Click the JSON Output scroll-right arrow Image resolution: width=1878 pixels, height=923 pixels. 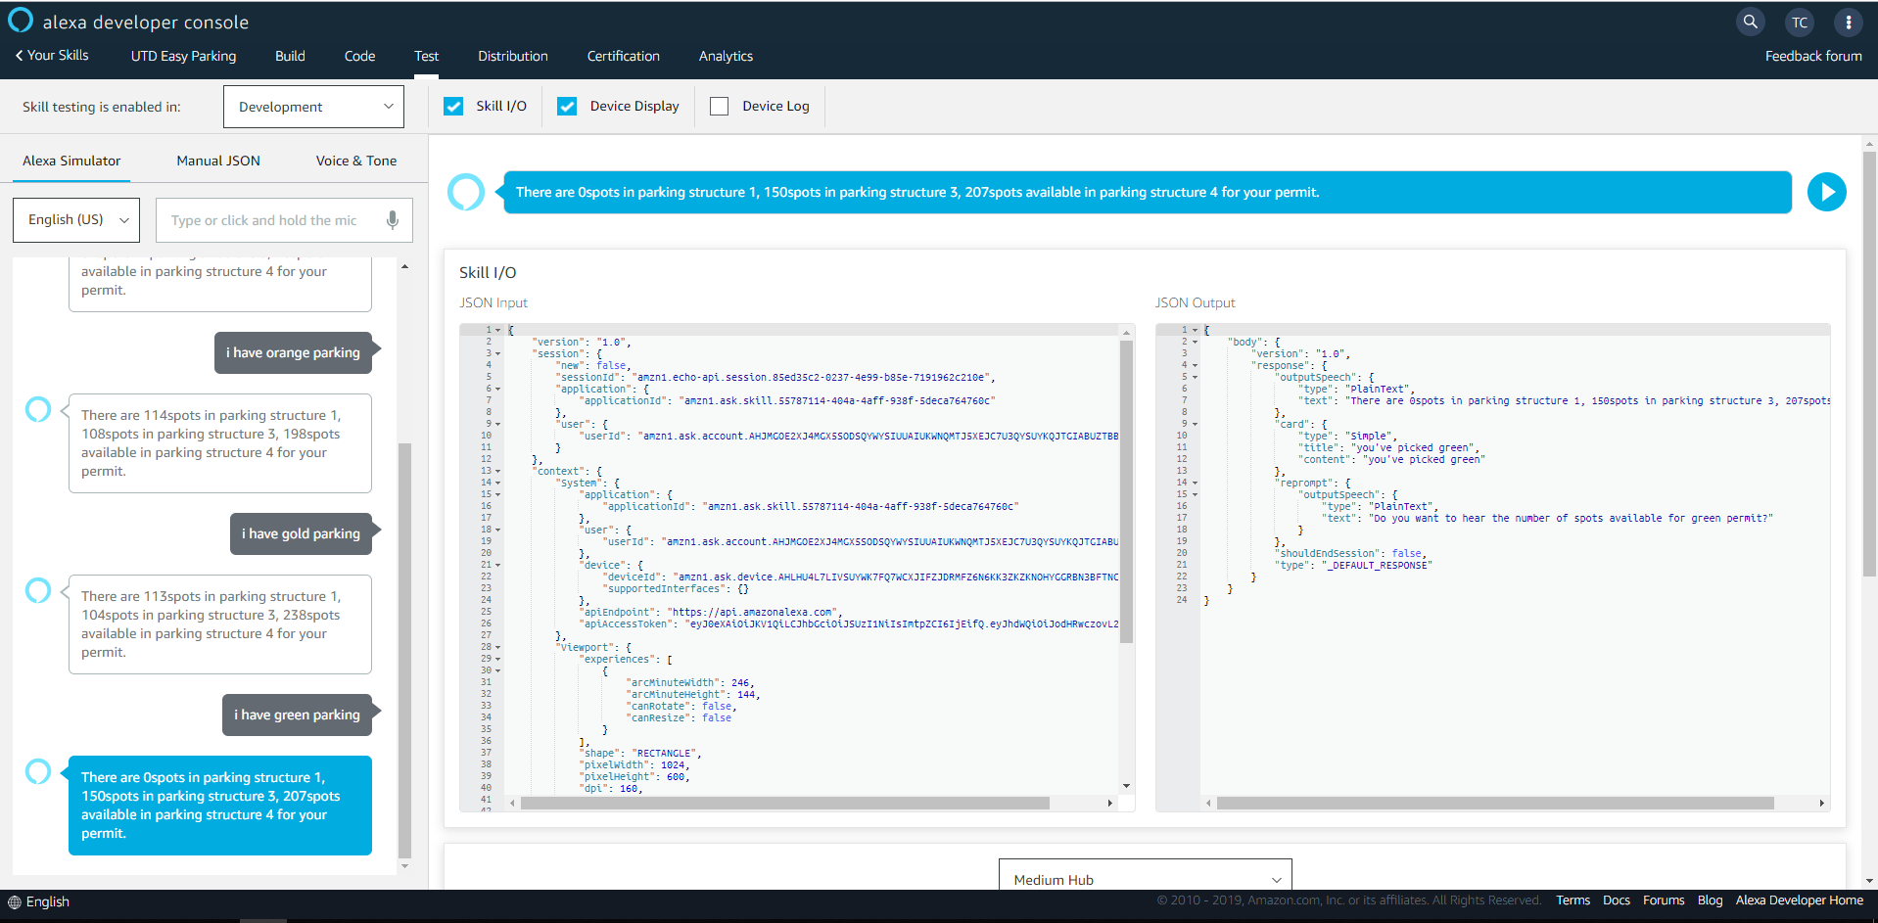point(1821,804)
